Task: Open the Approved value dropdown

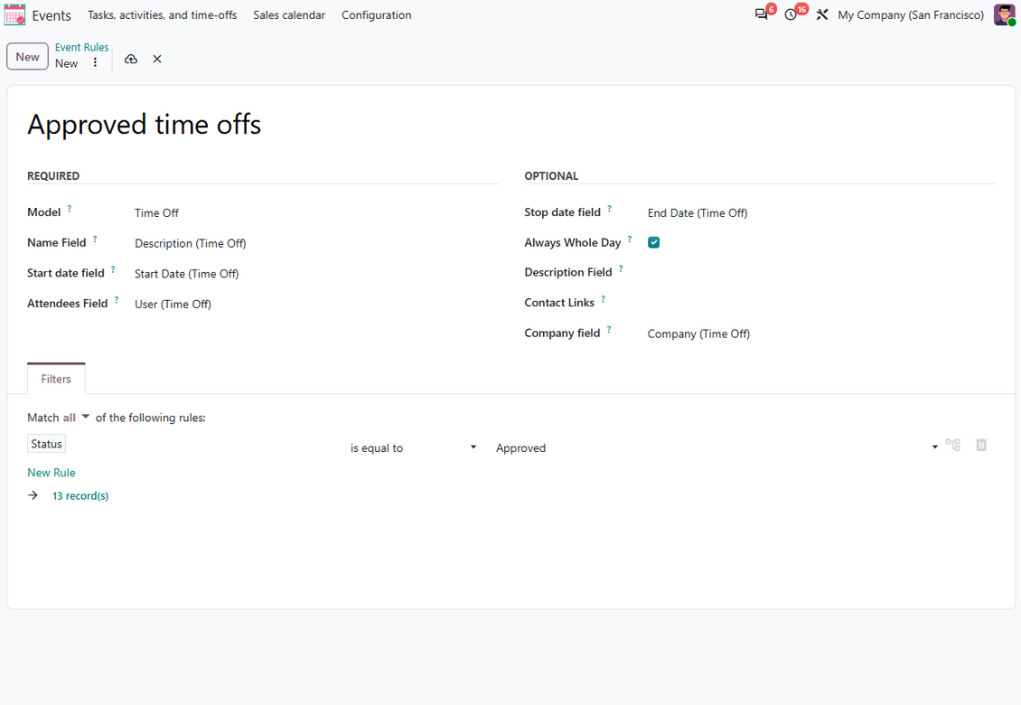Action: coord(717,447)
